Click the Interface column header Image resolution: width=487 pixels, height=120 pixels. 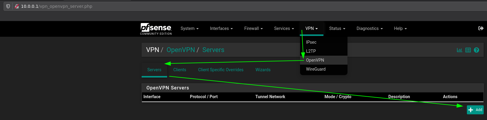(152, 97)
